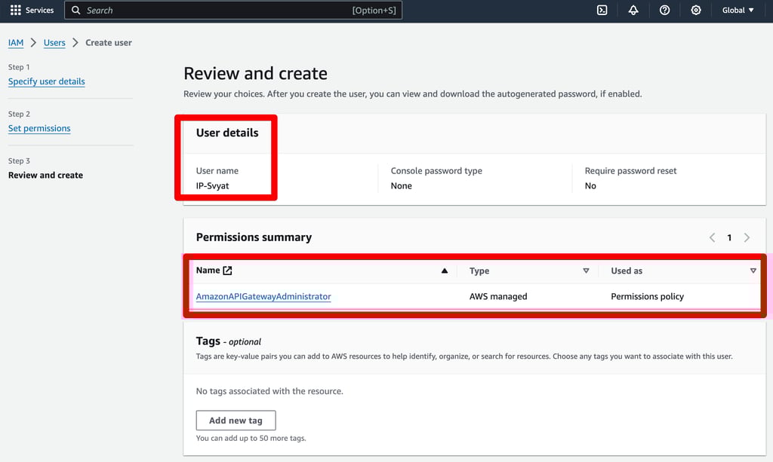This screenshot has width=773, height=462.
Task: Go to previous permissions page chevron
Action: (x=713, y=237)
